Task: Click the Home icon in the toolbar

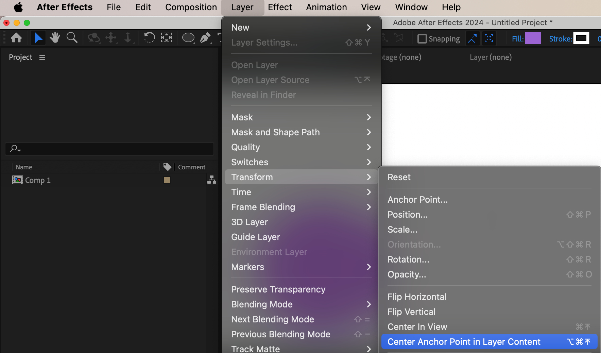Action: click(16, 37)
